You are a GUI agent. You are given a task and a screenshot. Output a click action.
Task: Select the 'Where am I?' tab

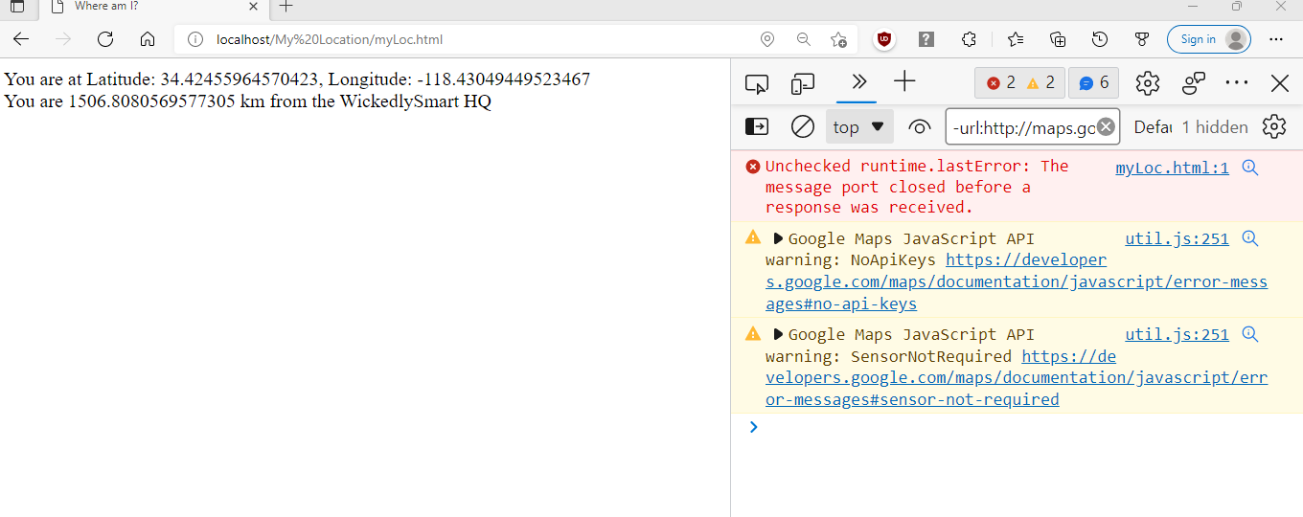(x=153, y=7)
